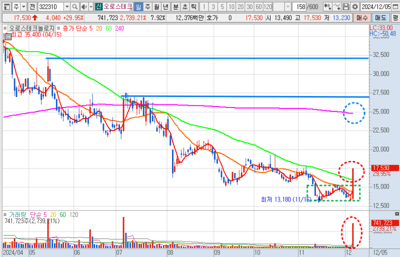Add candle chart with the candle-plus icon
400x257 pixels.
point(328,6)
